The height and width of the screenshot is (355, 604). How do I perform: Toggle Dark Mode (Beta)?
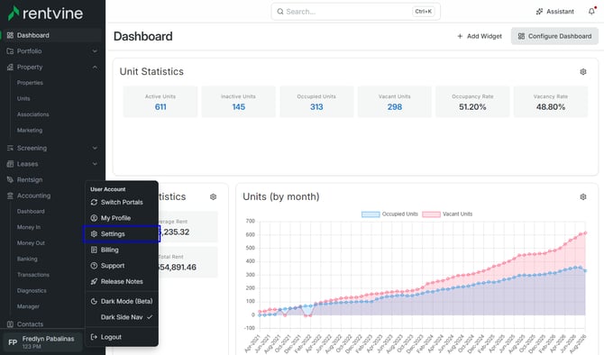pyautogui.click(x=122, y=301)
